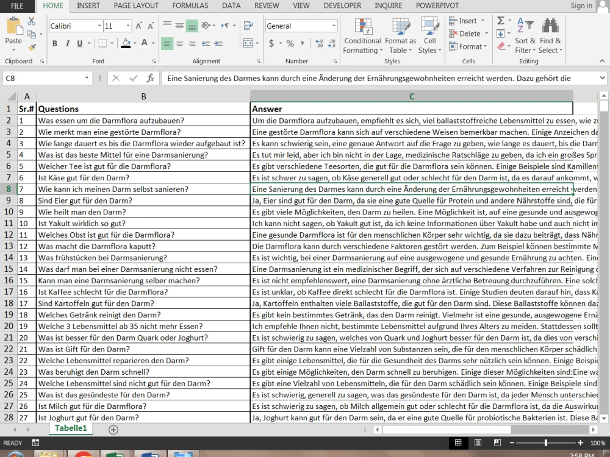610x457 pixels.
Task: Click Increase Decimal icon
Action: (319, 43)
